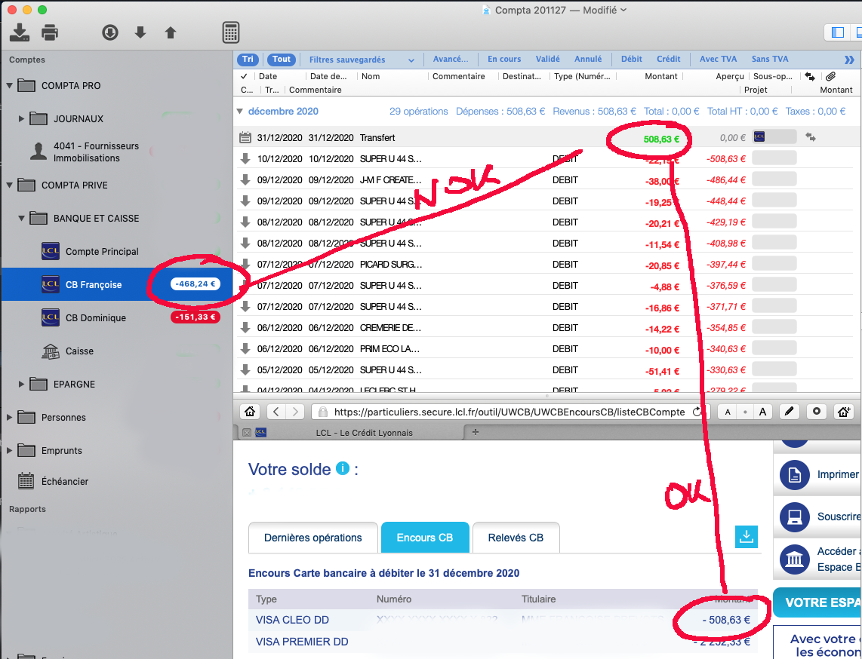Image resolution: width=862 pixels, height=659 pixels.
Task: Toggle the Tri filter pill
Action: [x=248, y=60]
